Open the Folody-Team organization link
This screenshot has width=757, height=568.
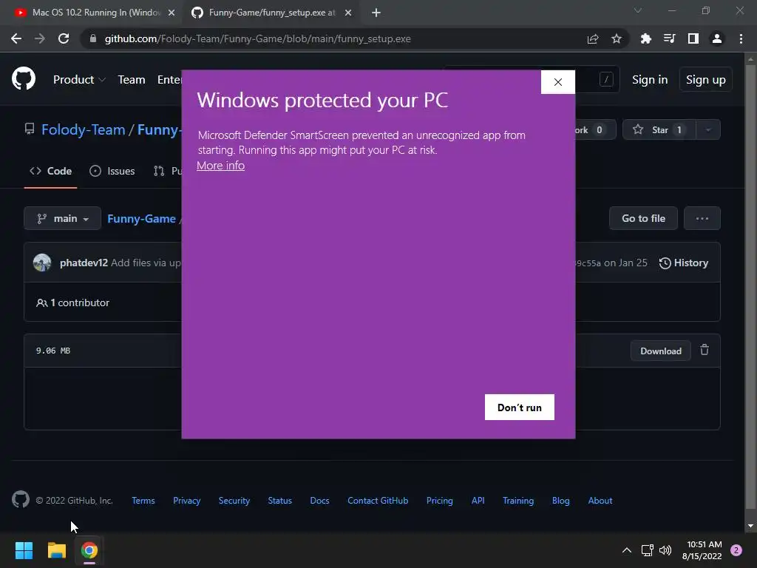(x=83, y=129)
